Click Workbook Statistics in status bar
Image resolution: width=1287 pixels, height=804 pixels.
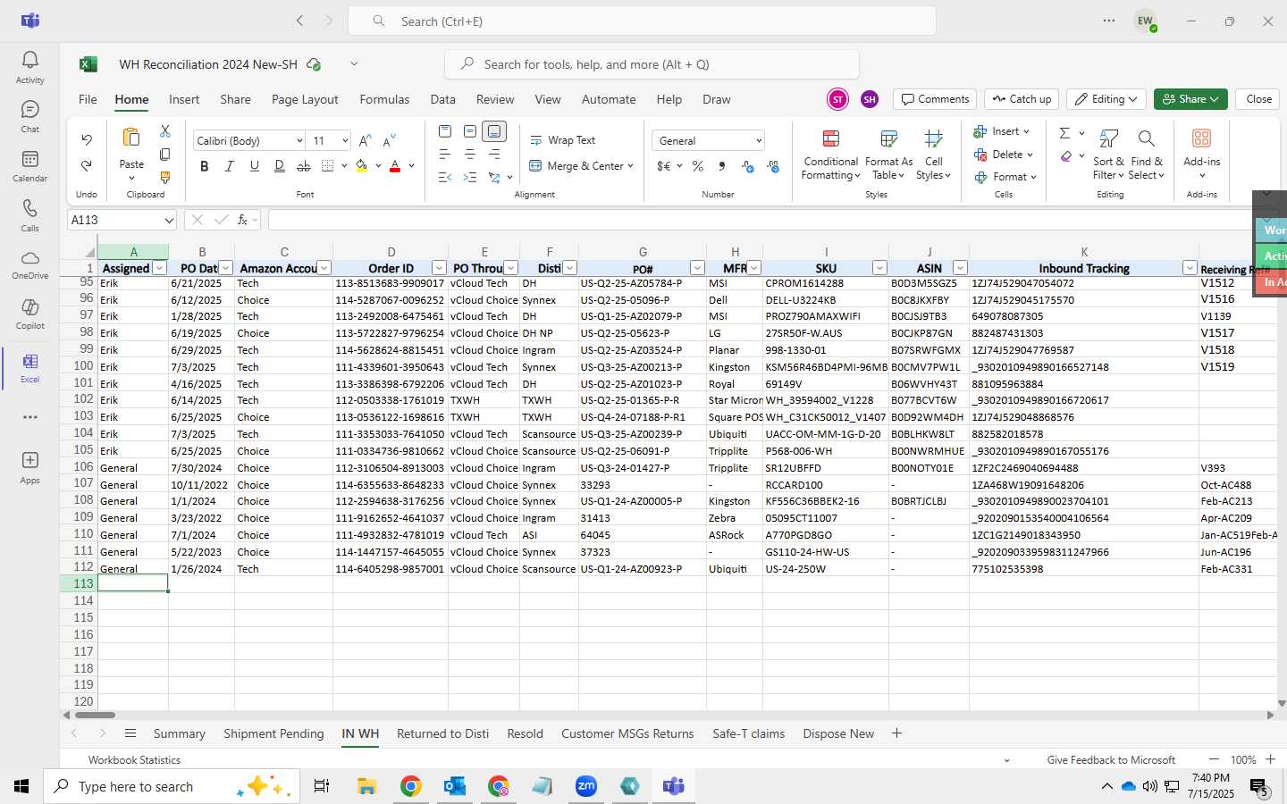[134, 760]
